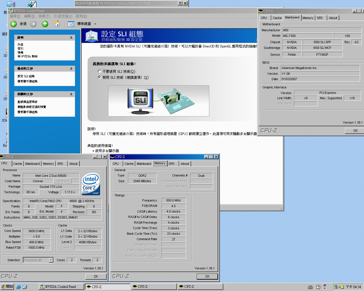The height and width of the screenshot is (291, 364).
Task: Open the 編輯(E) menu
Action: 30,16
